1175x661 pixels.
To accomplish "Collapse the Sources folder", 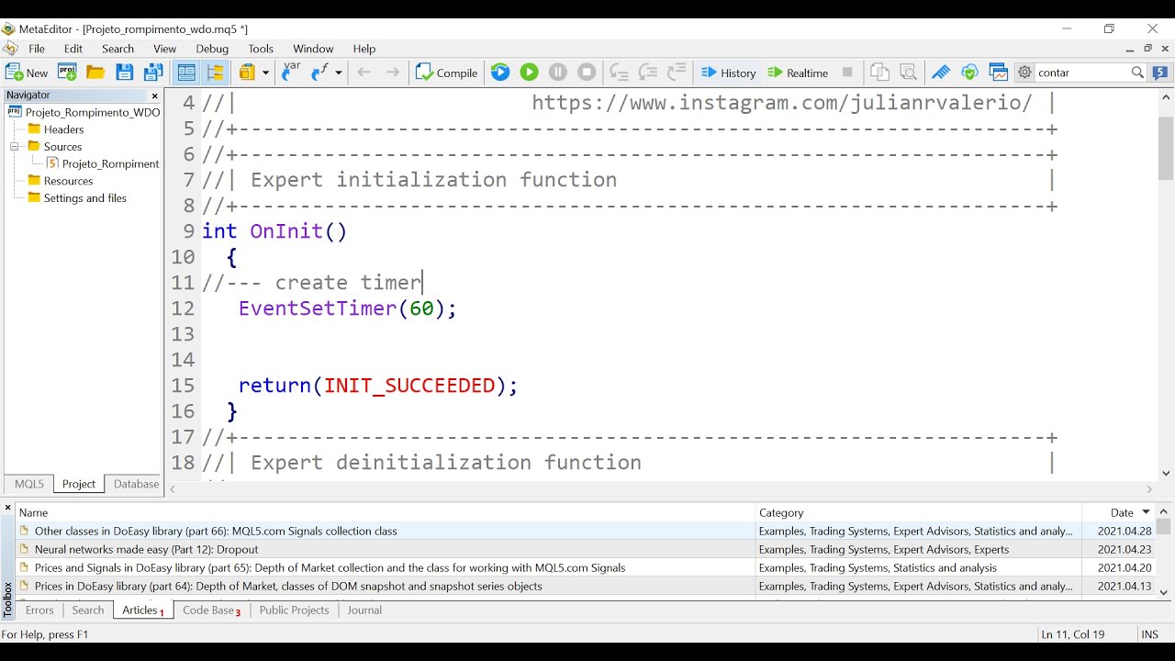I will (15, 147).
